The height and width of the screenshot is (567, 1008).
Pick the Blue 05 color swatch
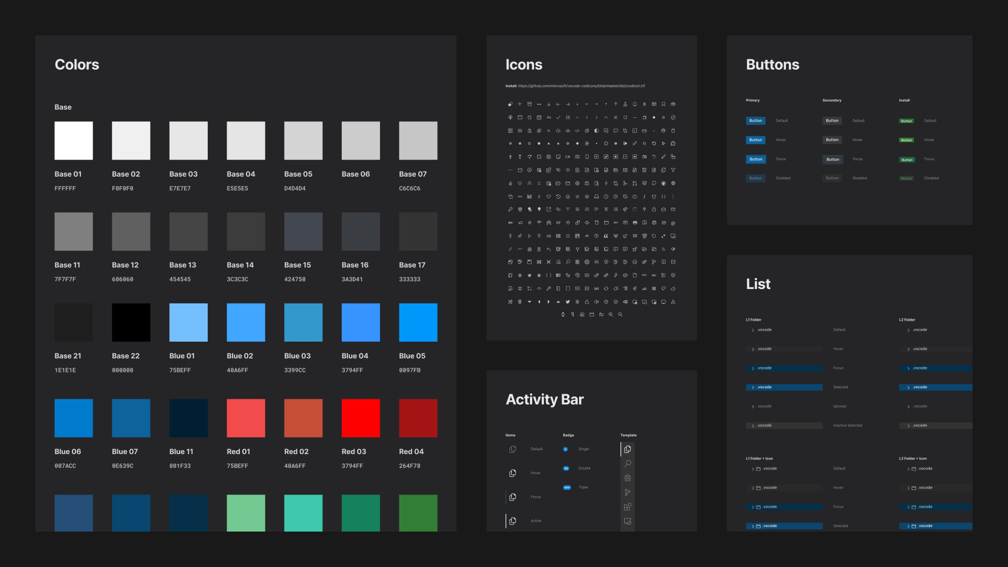point(418,322)
